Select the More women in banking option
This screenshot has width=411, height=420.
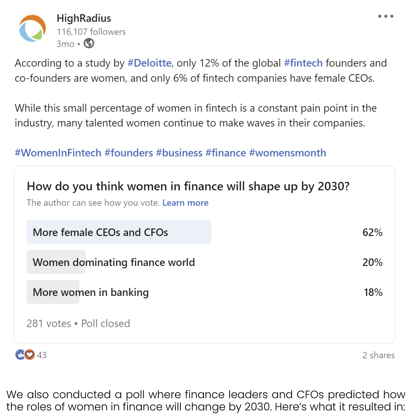coord(91,292)
